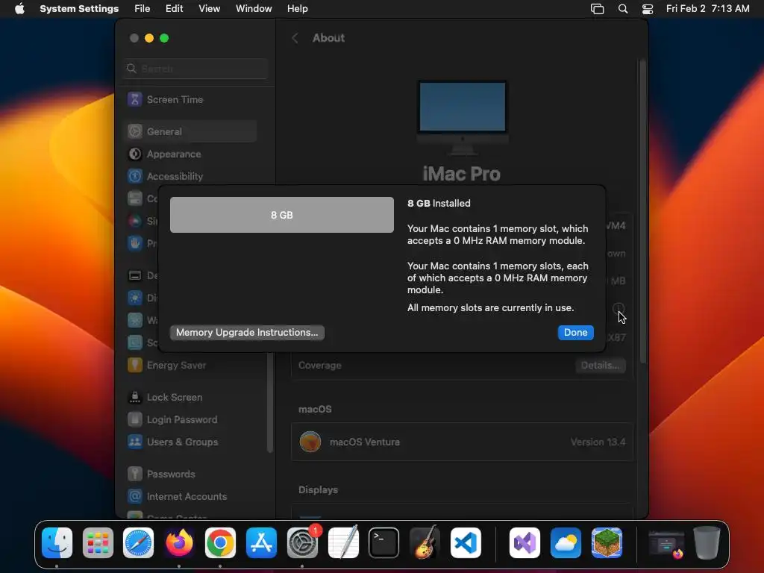This screenshot has height=573, width=764.
Task: Select Energy Saver in the sidebar
Action: click(x=190, y=365)
